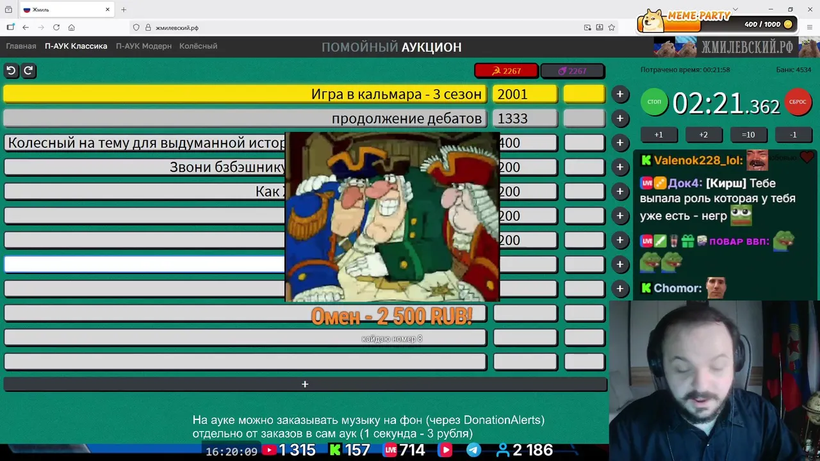Add two minutes with +2 button
Viewport: 820px width, 461px height.
point(703,134)
